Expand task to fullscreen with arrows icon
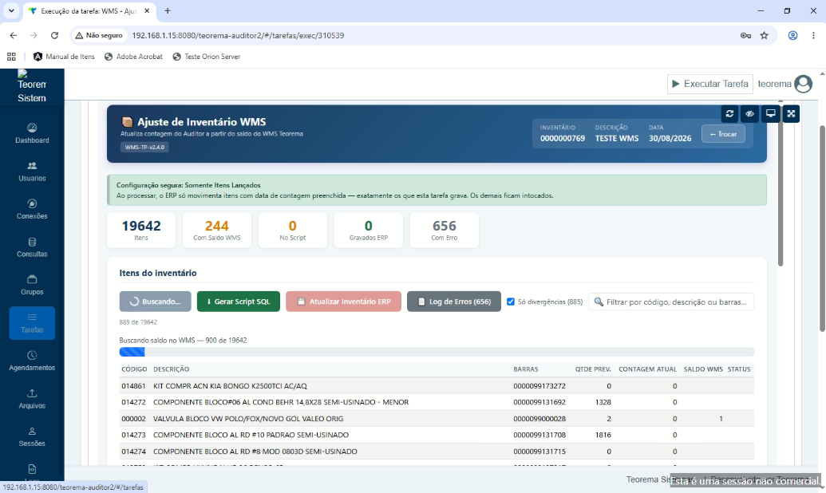Screen dimensions: 826x493 coord(791,114)
